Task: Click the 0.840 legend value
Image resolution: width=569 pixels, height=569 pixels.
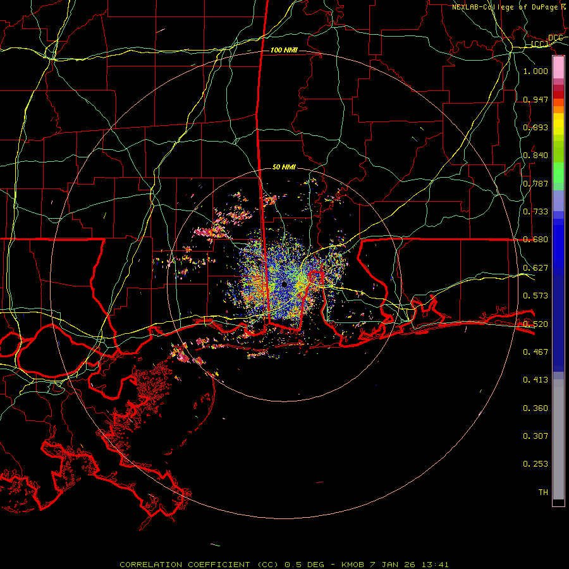Action: (x=535, y=156)
